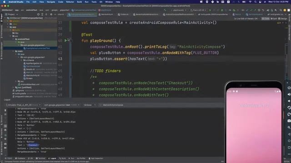Click the Logcat screen capture camera icon
The image size is (291, 163).
(x=5, y=144)
